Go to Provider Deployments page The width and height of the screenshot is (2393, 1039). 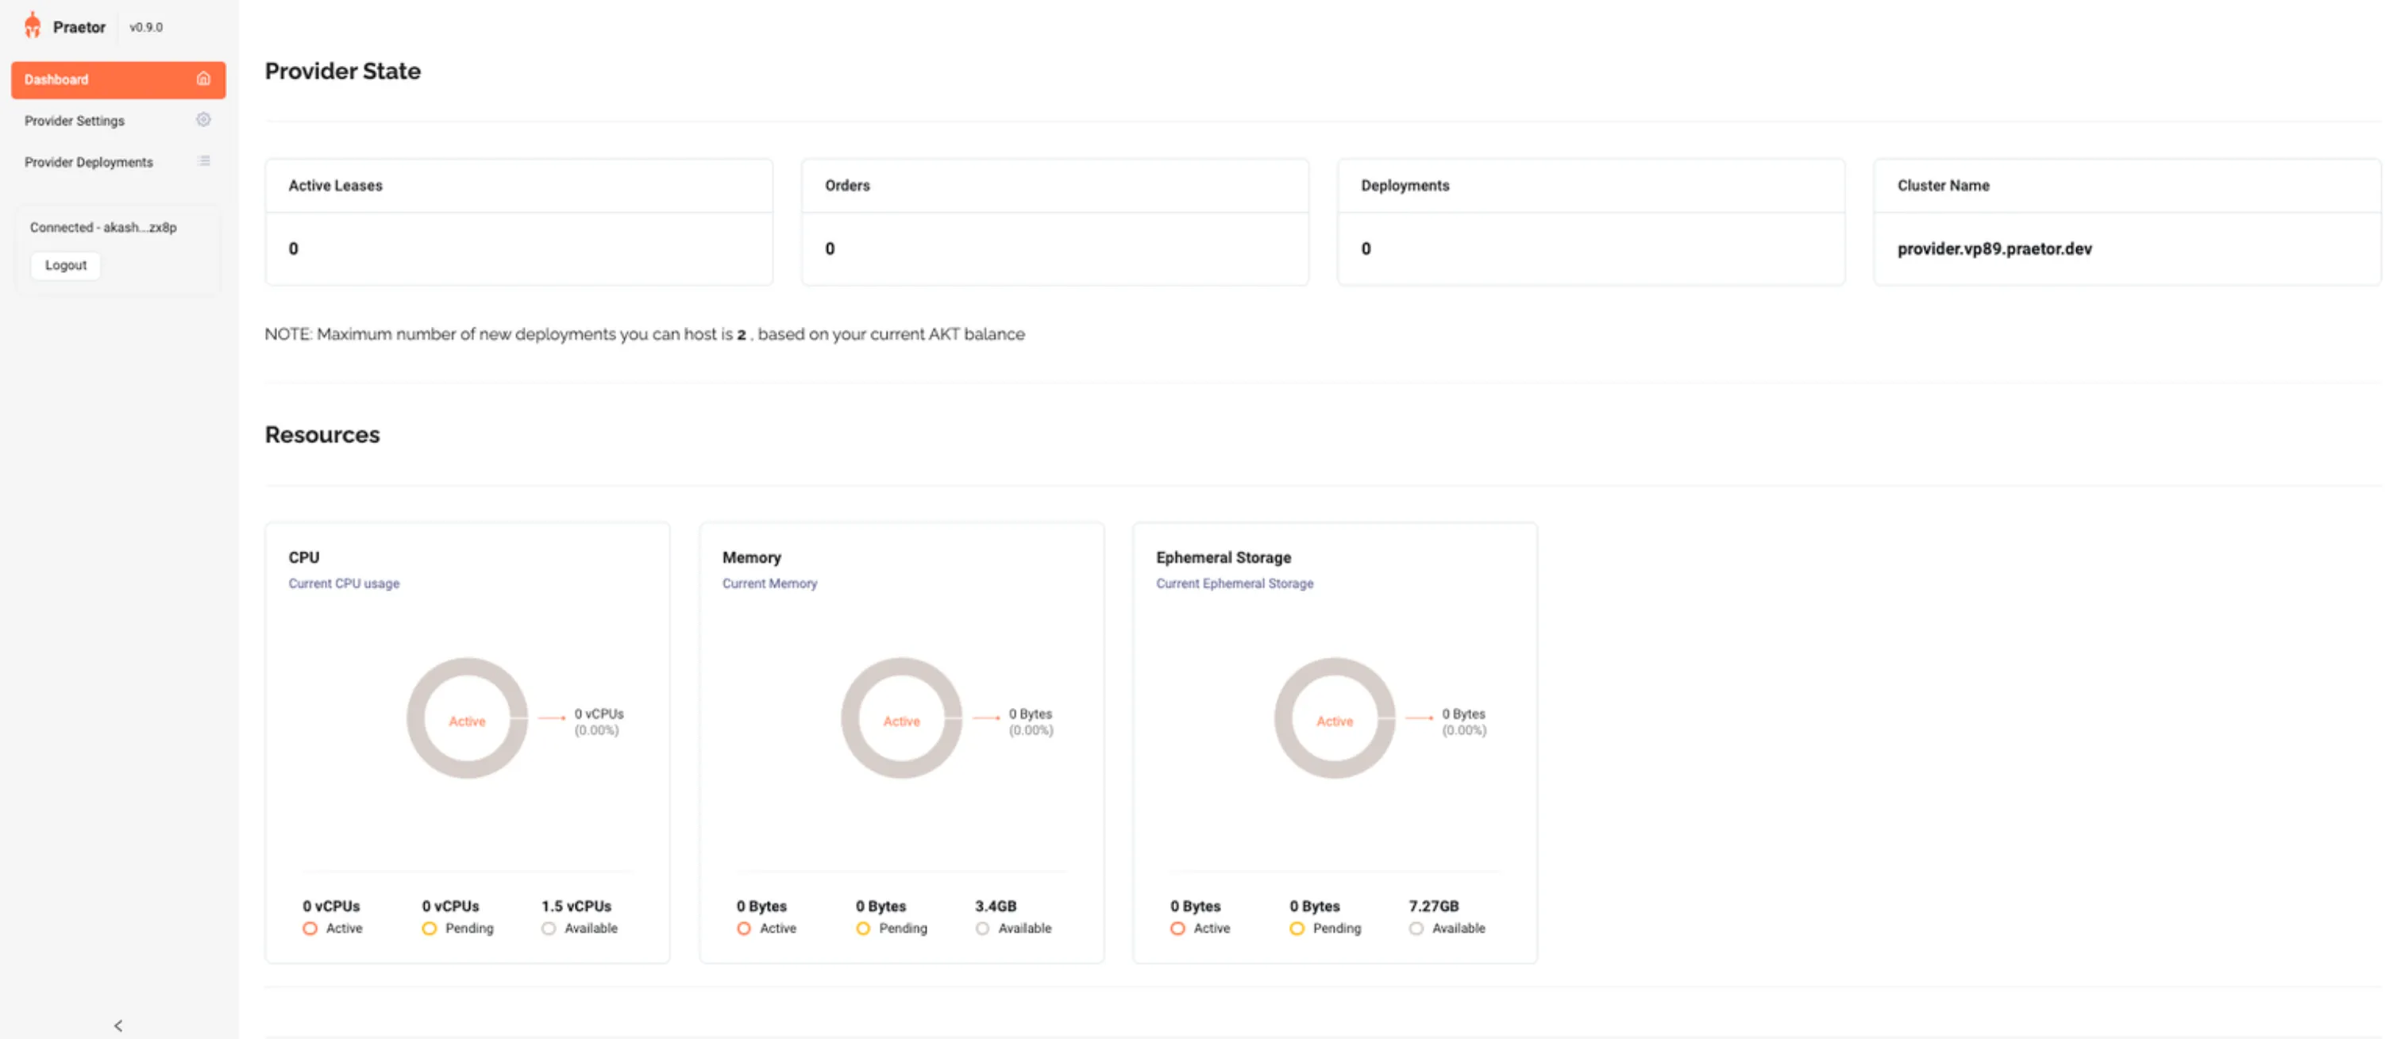coord(88,162)
